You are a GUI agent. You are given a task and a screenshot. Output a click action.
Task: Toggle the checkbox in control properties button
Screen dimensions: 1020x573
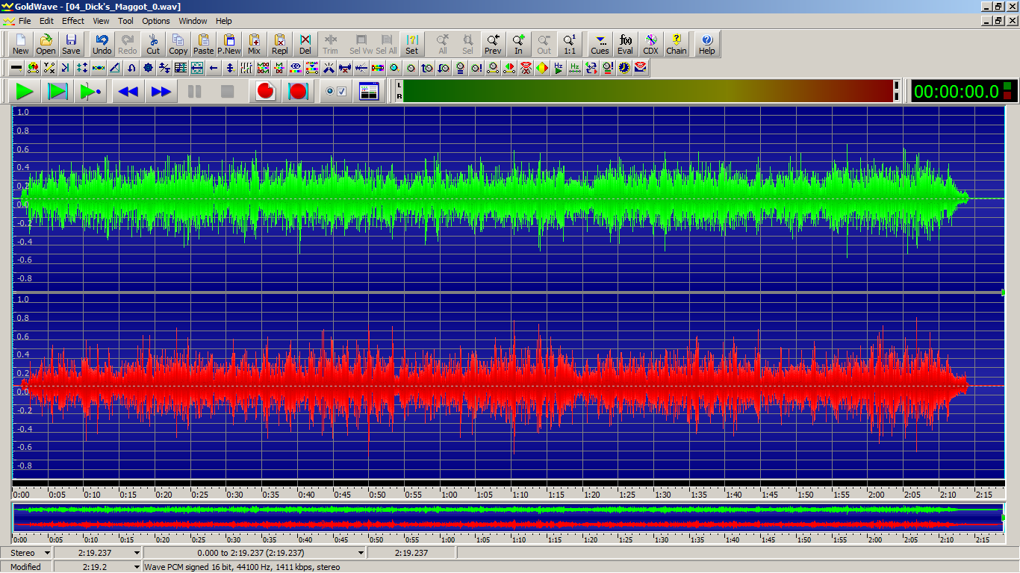point(342,92)
